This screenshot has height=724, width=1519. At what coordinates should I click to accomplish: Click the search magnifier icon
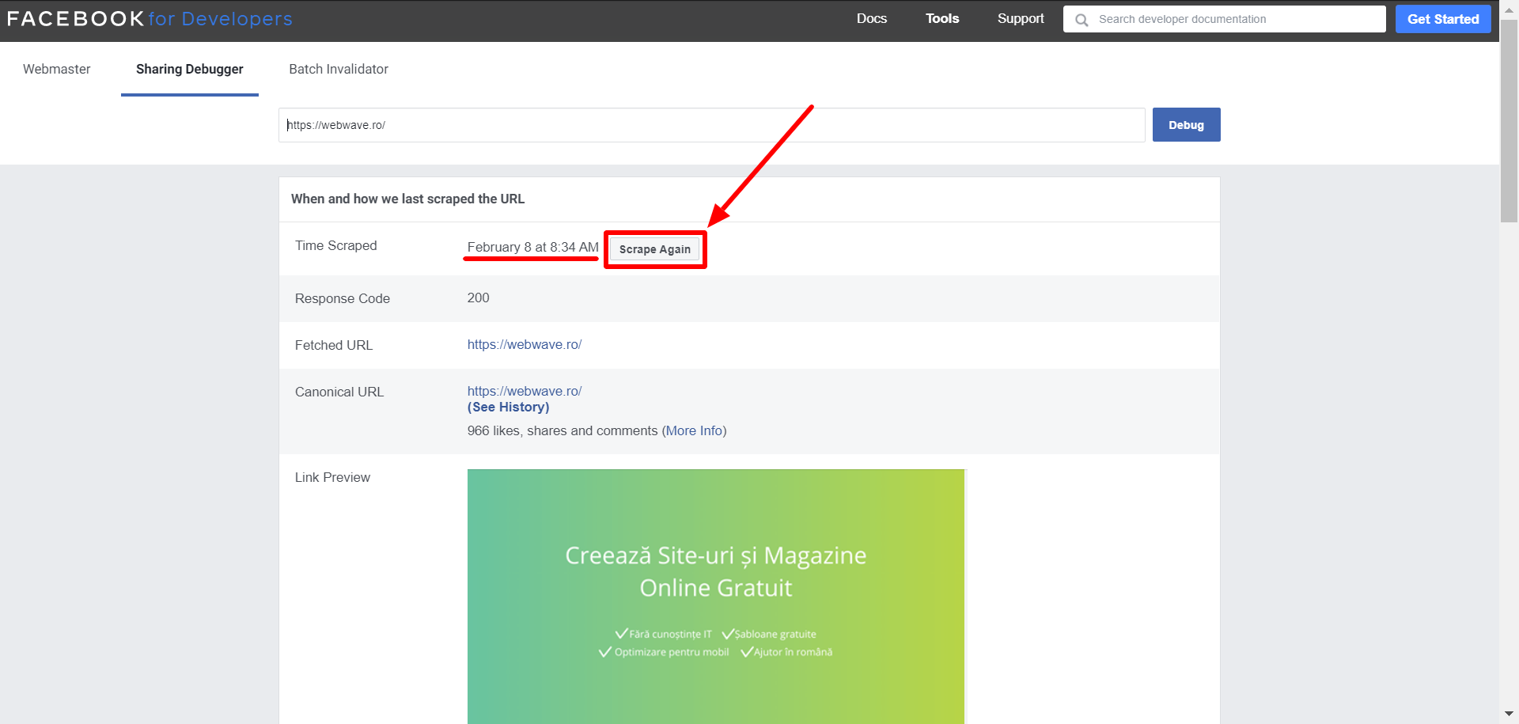pyautogui.click(x=1081, y=20)
